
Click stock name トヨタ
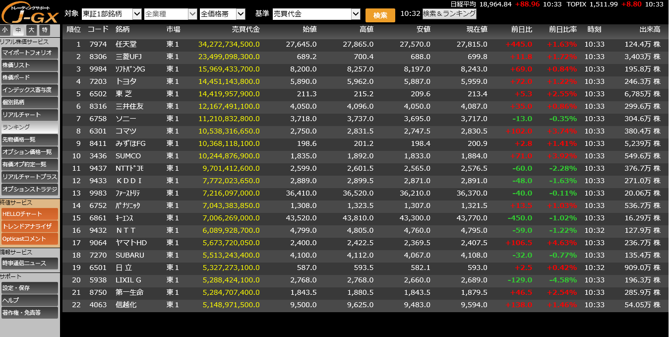tap(126, 81)
